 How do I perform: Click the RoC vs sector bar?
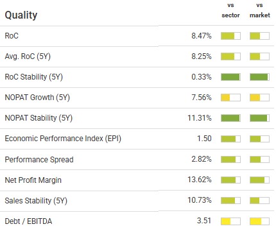tap(230, 36)
